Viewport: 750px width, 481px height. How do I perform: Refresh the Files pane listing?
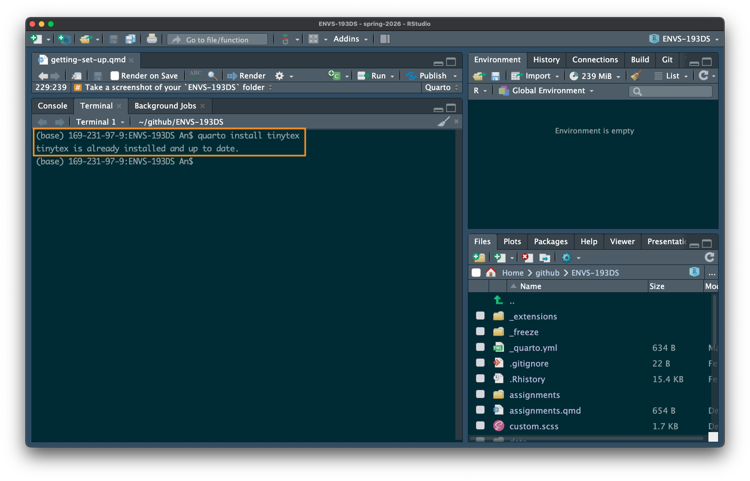point(709,257)
